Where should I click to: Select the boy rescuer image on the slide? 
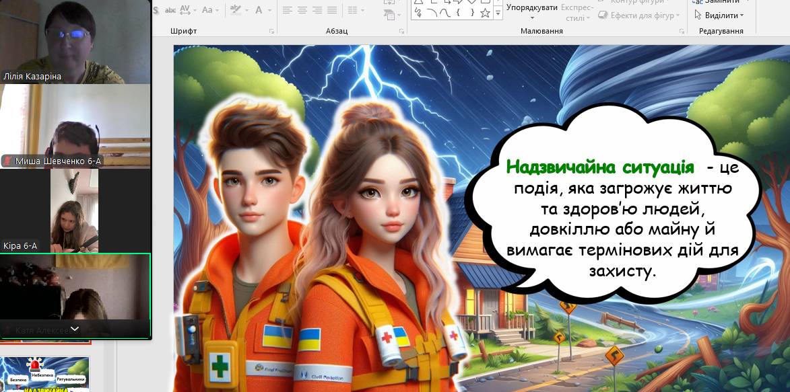coord(247,247)
